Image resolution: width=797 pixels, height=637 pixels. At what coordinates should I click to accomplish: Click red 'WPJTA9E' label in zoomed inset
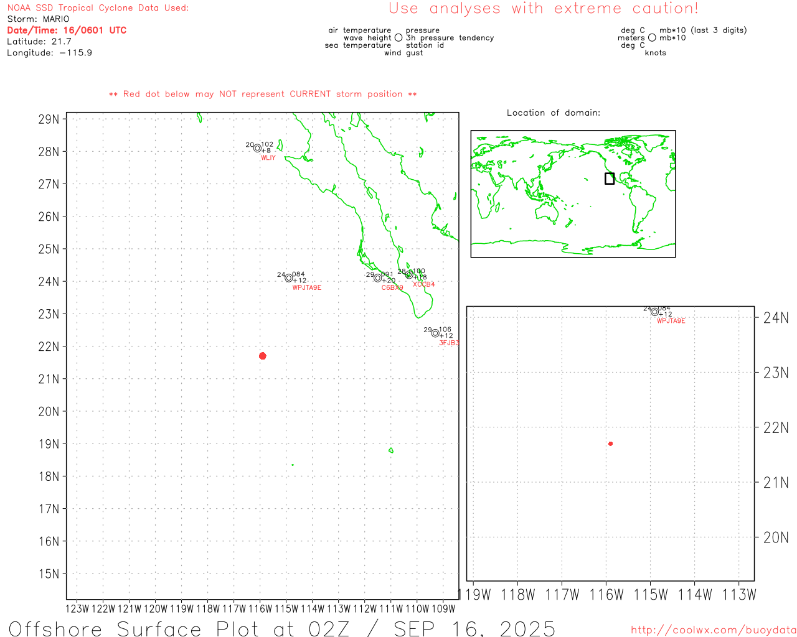click(x=671, y=321)
